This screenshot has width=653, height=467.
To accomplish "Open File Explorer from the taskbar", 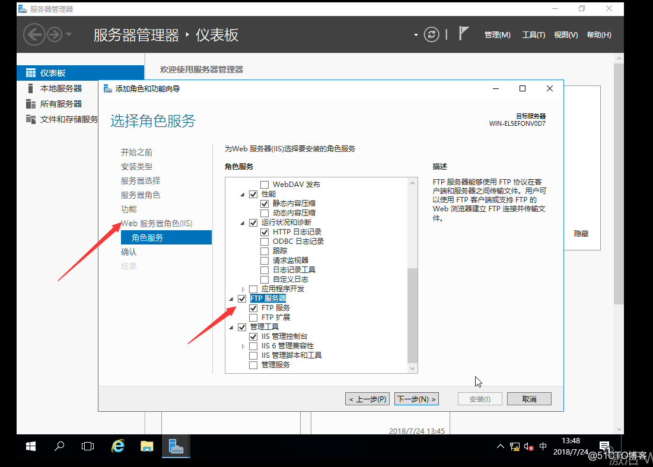I will [146, 446].
